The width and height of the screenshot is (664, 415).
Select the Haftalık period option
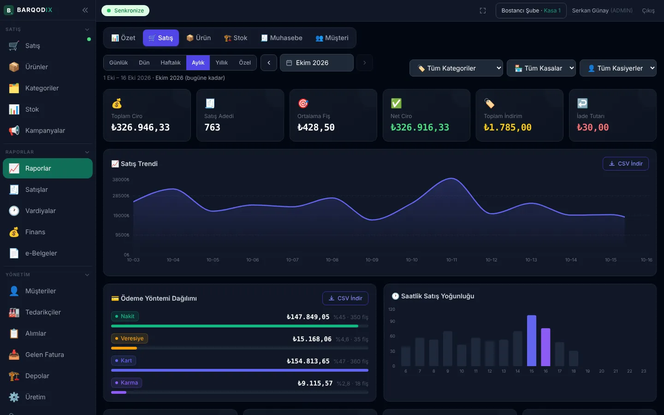(171, 63)
